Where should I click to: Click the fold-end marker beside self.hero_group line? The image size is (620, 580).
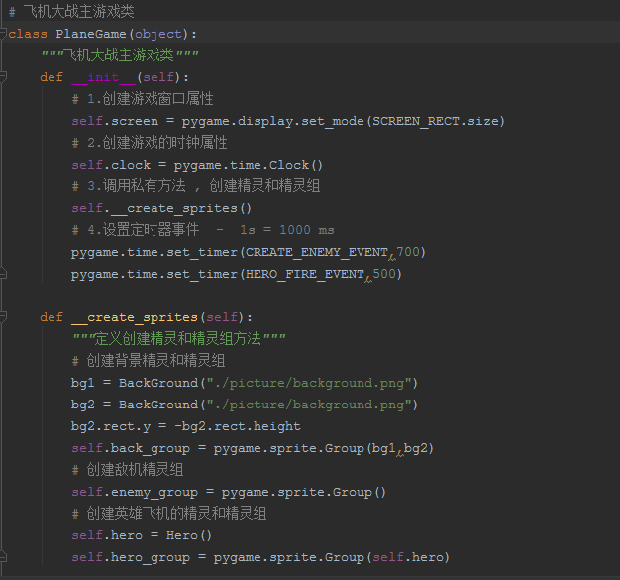(x=3, y=557)
